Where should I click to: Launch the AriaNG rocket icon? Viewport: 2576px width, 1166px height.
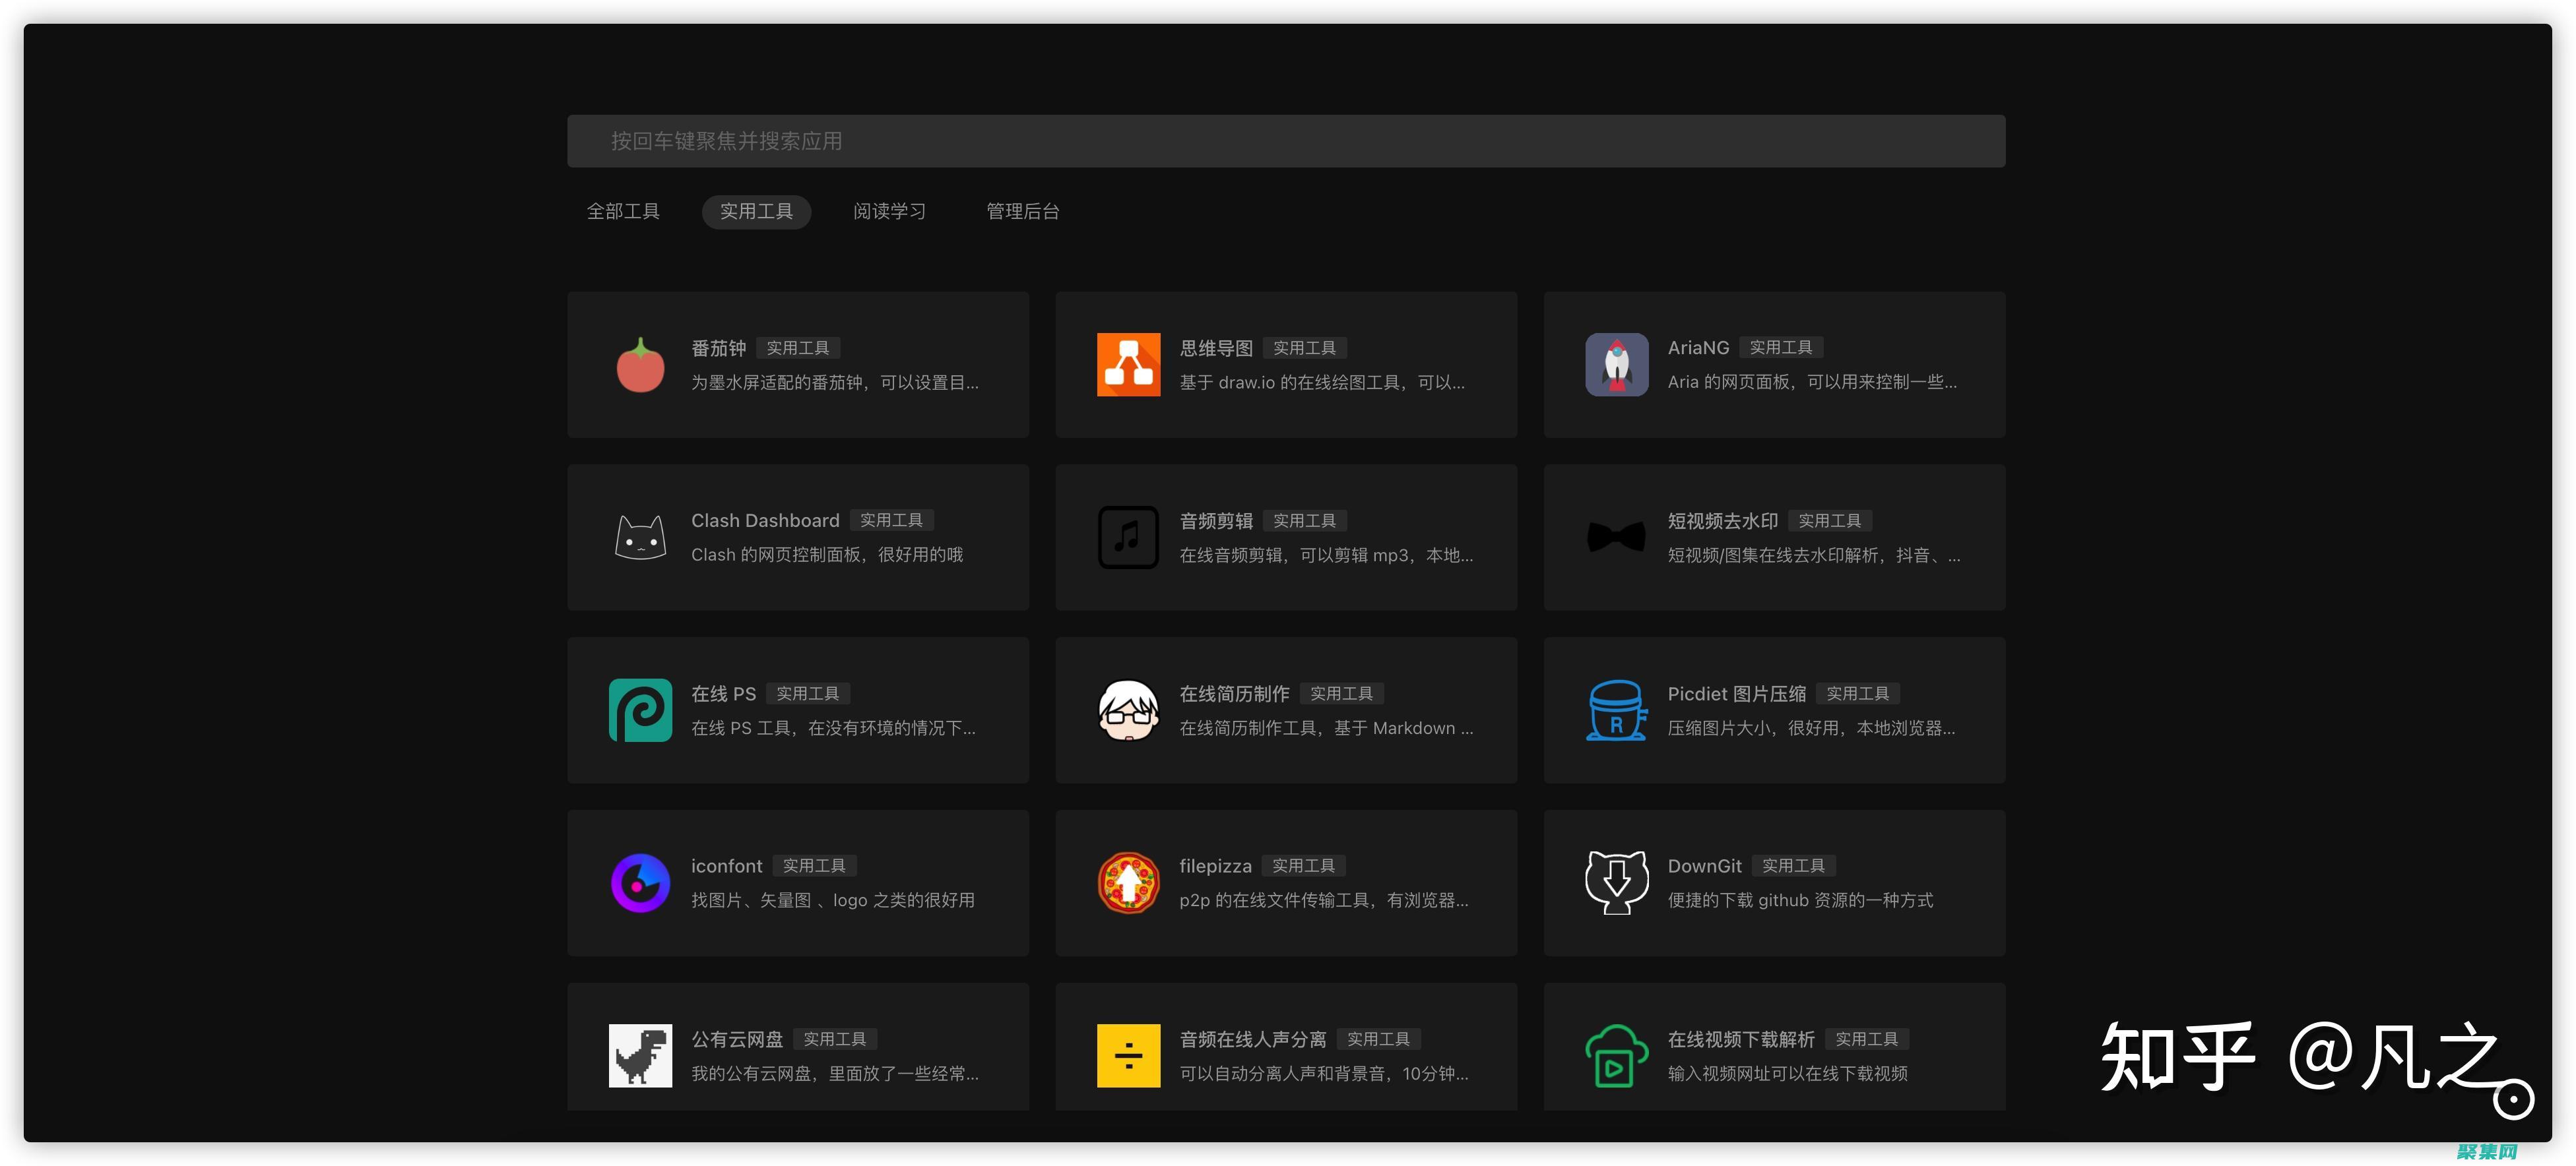click(1616, 365)
